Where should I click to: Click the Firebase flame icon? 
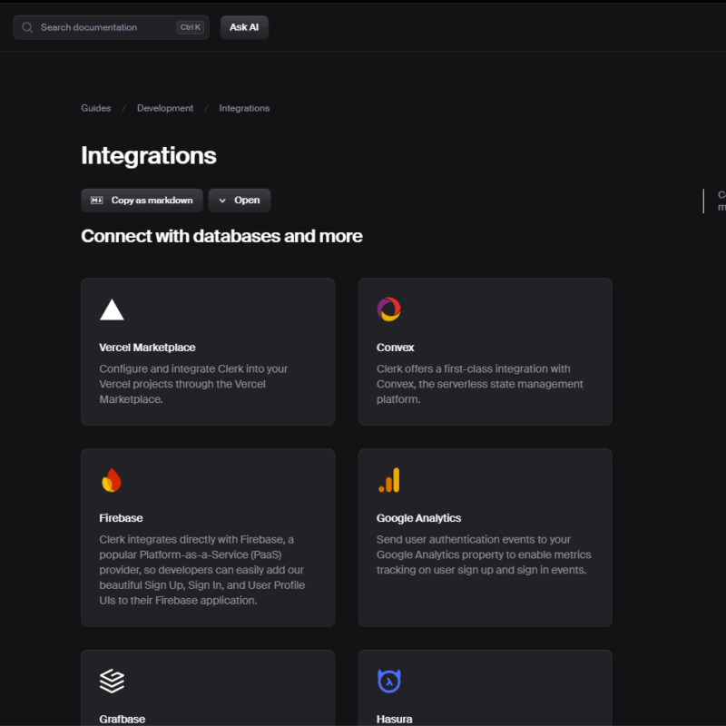click(112, 480)
